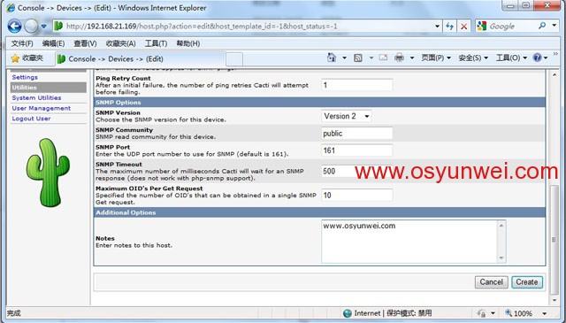Click the Google search magnifier icon
The height and width of the screenshot is (323, 566).
tap(542, 26)
